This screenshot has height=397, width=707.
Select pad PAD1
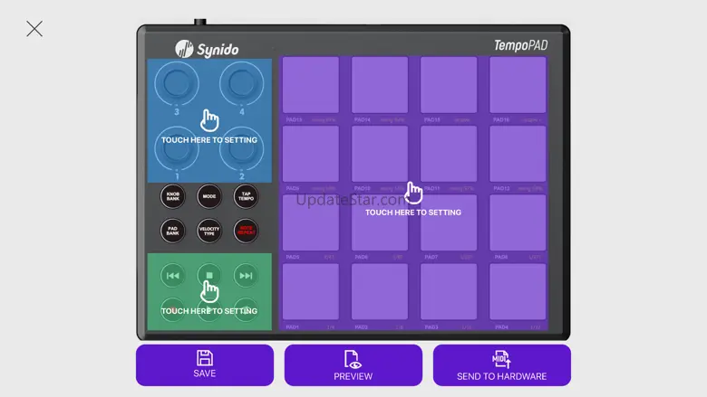click(x=311, y=292)
